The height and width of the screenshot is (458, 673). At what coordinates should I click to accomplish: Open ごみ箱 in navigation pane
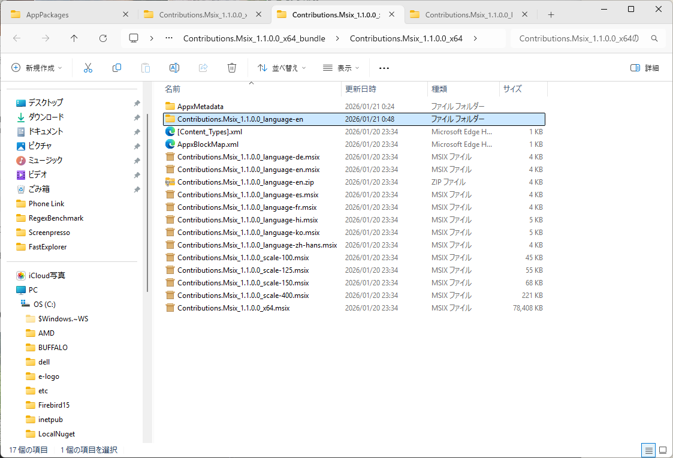[38, 189]
